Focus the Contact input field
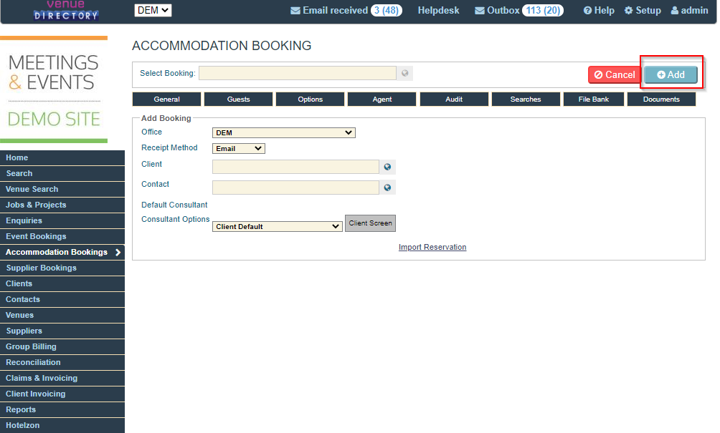This screenshot has height=433, width=720. pyautogui.click(x=295, y=188)
